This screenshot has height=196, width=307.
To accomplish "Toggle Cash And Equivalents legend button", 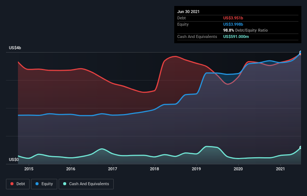I will (x=86, y=184).
